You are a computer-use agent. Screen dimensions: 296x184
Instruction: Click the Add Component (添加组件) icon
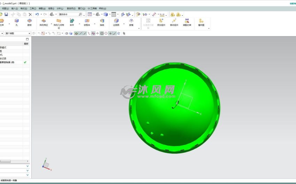pos(161,21)
